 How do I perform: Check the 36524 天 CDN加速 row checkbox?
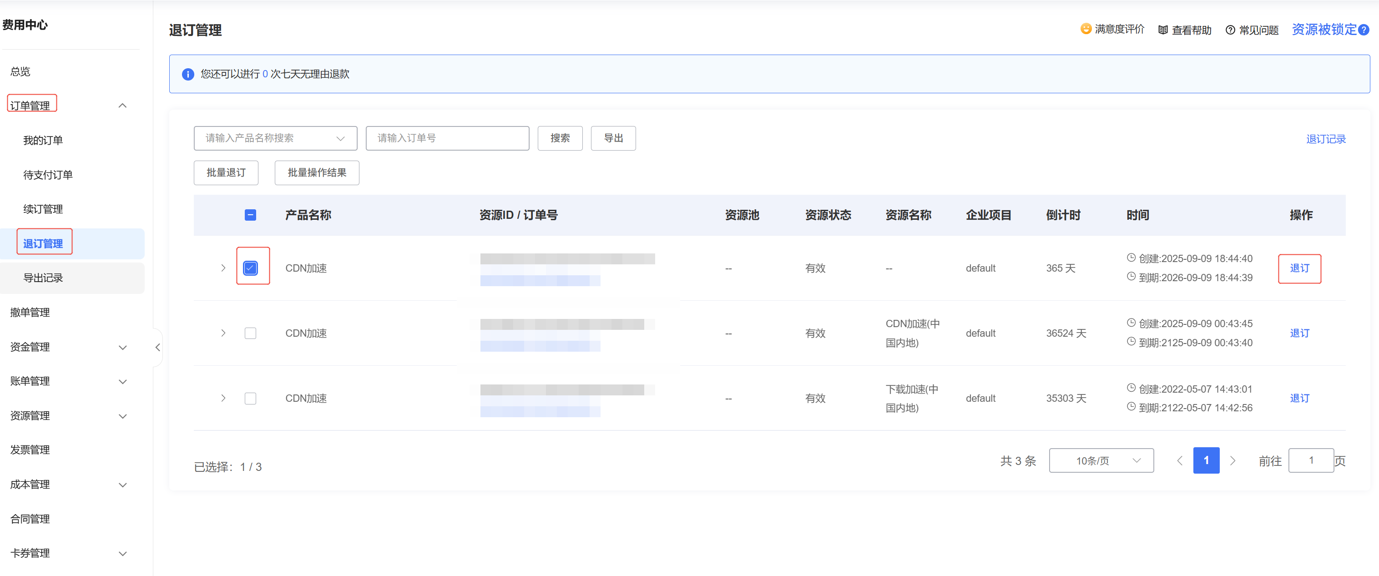(x=250, y=333)
